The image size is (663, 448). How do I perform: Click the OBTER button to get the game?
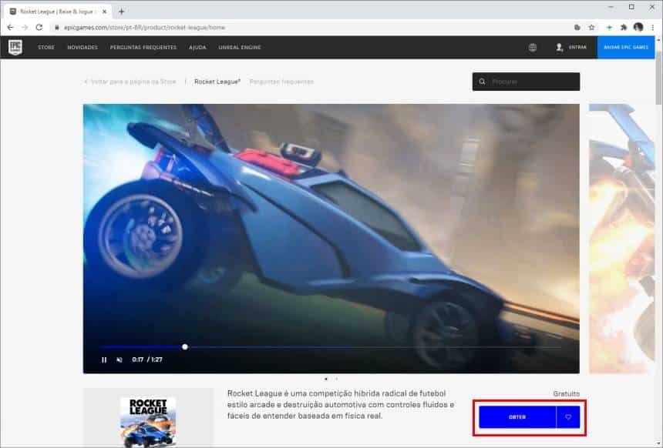coord(517,416)
